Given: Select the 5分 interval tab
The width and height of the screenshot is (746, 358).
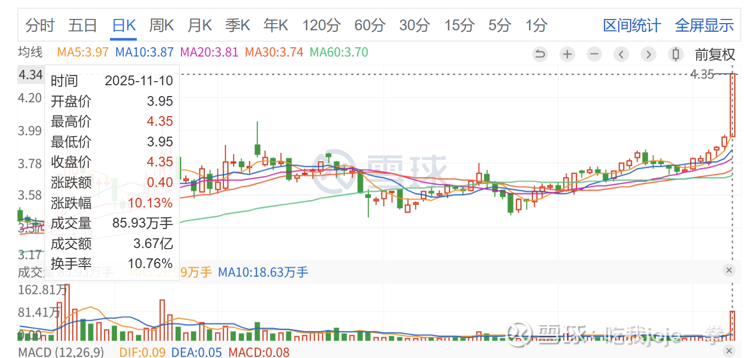Looking at the screenshot, I should pyautogui.click(x=500, y=25).
